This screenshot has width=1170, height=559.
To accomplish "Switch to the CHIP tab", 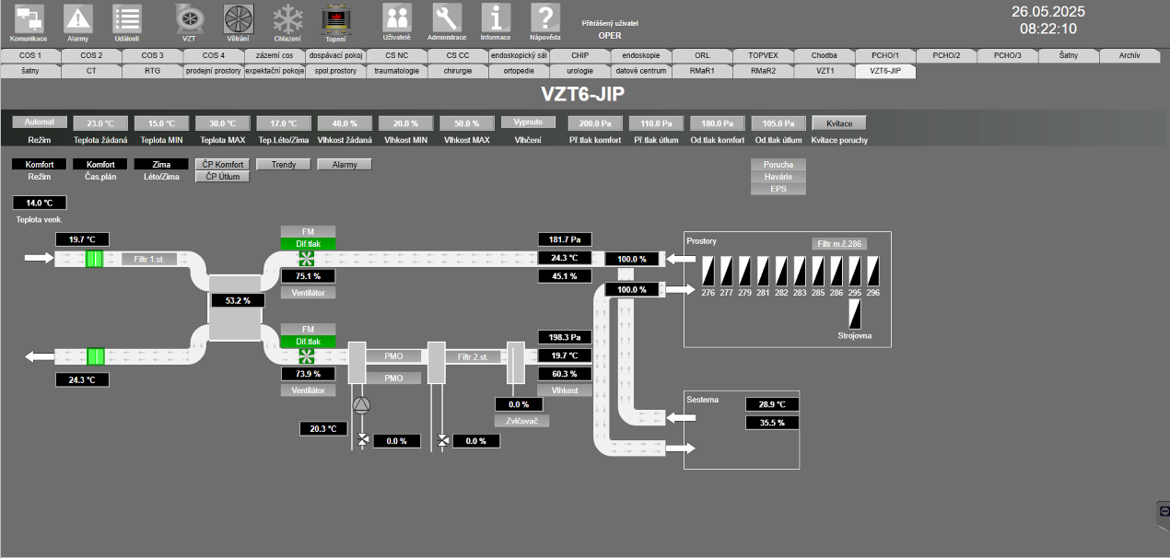I will [x=579, y=55].
